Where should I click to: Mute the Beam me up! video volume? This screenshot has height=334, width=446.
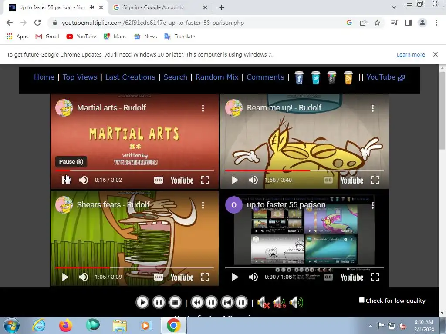pos(253,180)
